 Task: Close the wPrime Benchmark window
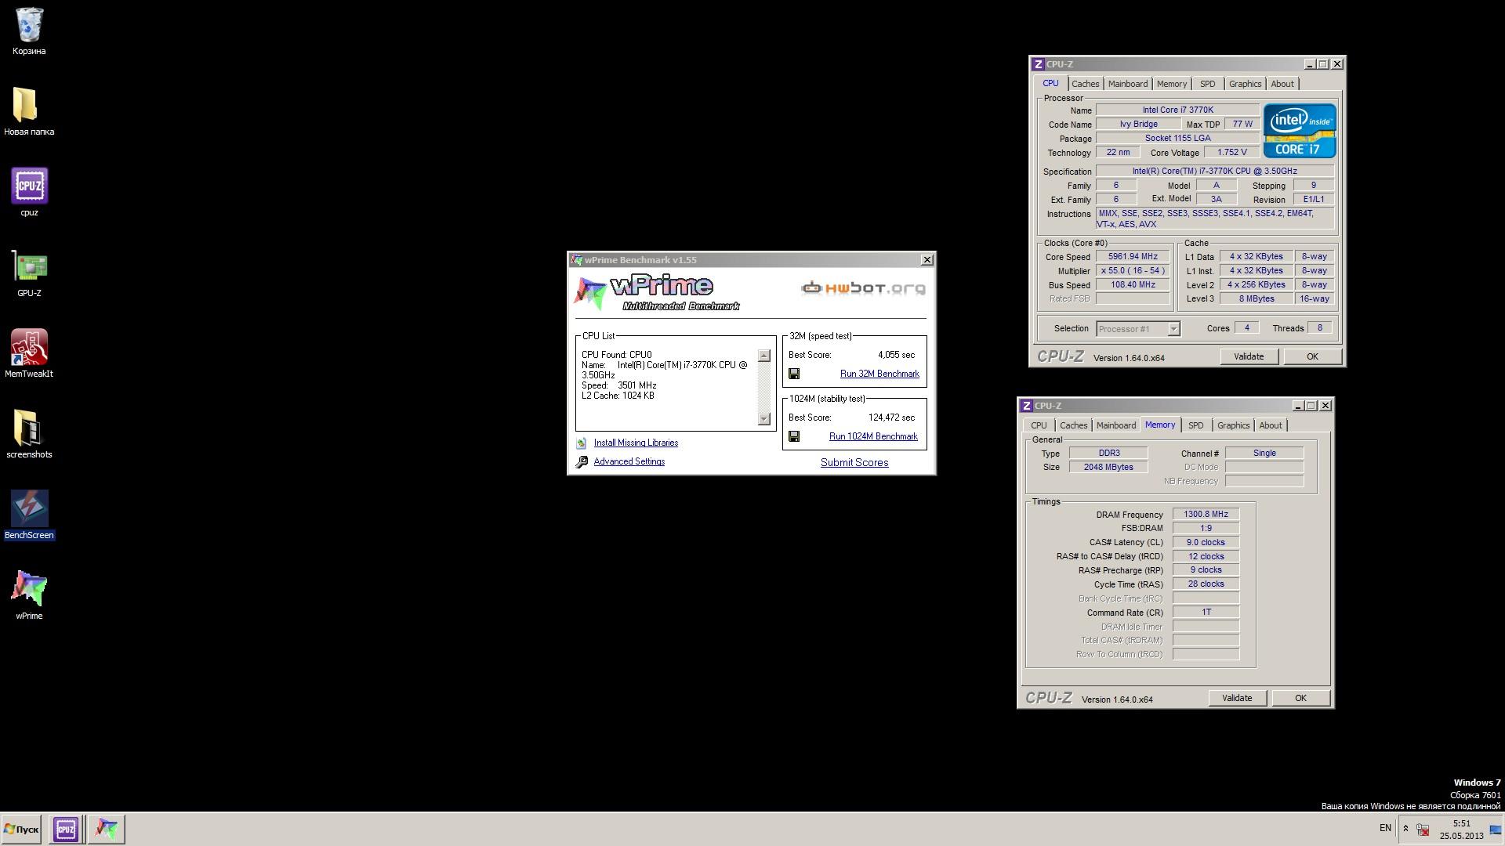pyautogui.click(x=927, y=260)
